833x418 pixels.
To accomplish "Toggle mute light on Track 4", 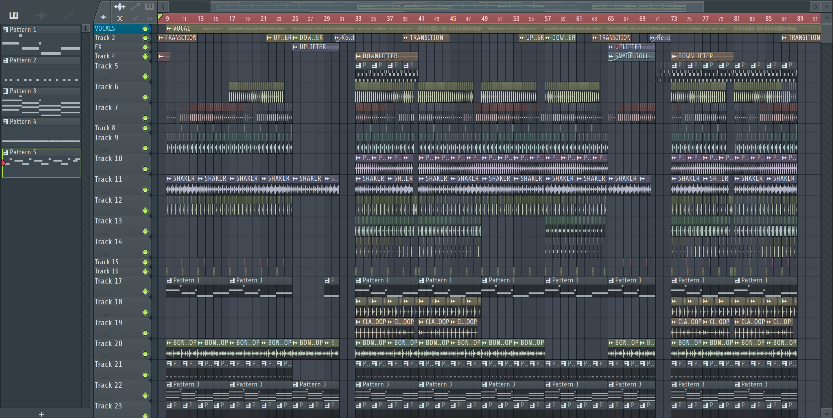I will 145,57.
